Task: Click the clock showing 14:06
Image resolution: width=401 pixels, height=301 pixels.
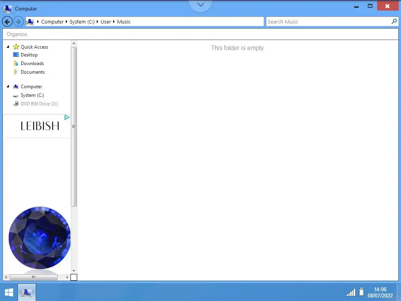Action: 380,289
